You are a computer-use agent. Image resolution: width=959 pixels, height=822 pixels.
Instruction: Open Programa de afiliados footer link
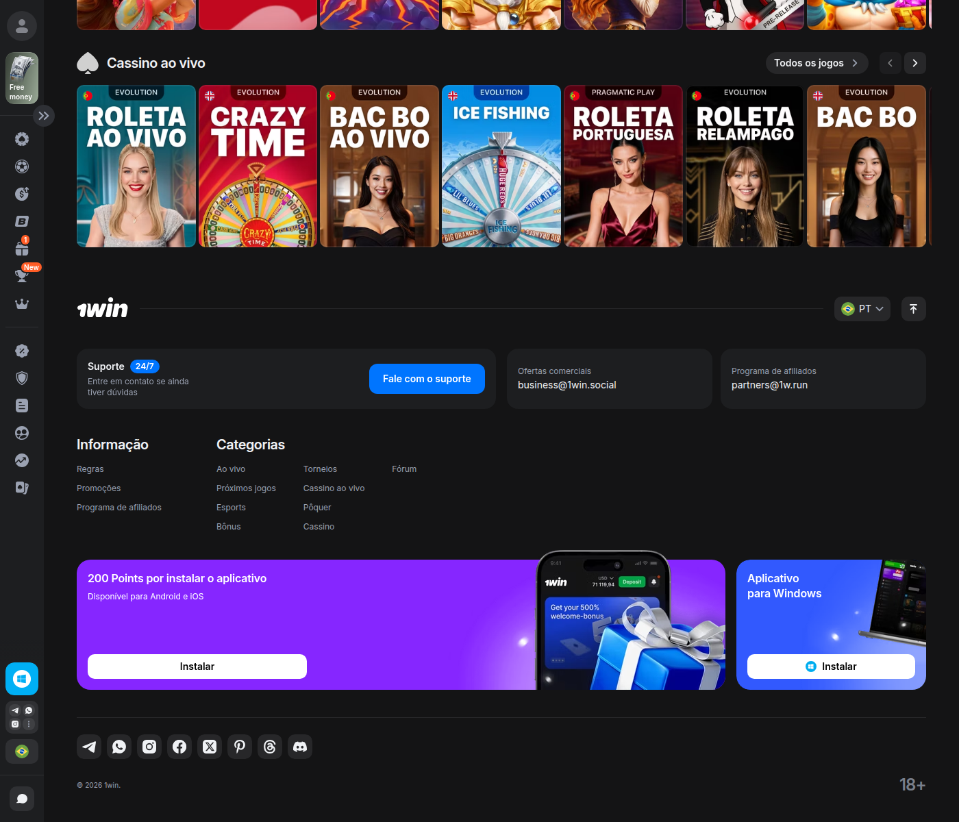pyautogui.click(x=119, y=508)
